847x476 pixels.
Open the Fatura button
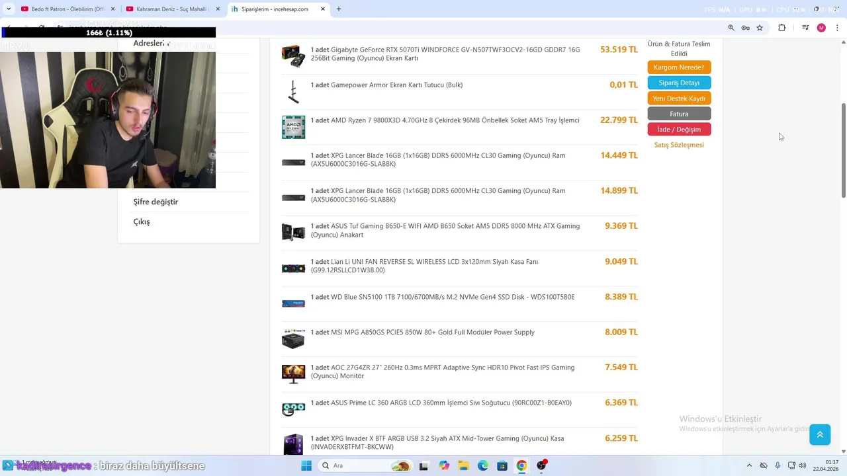point(679,114)
